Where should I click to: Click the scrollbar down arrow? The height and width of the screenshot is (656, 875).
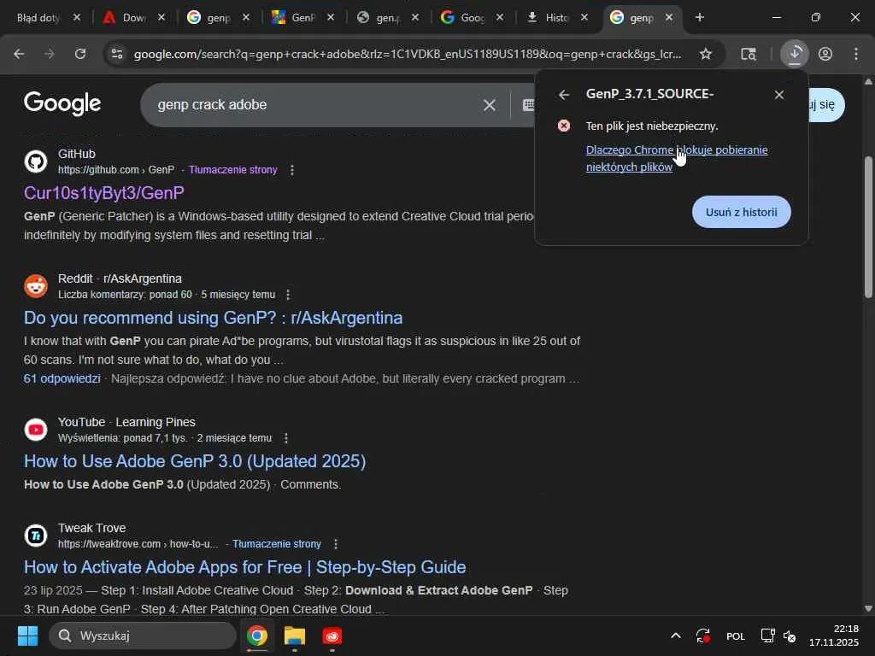[x=868, y=608]
